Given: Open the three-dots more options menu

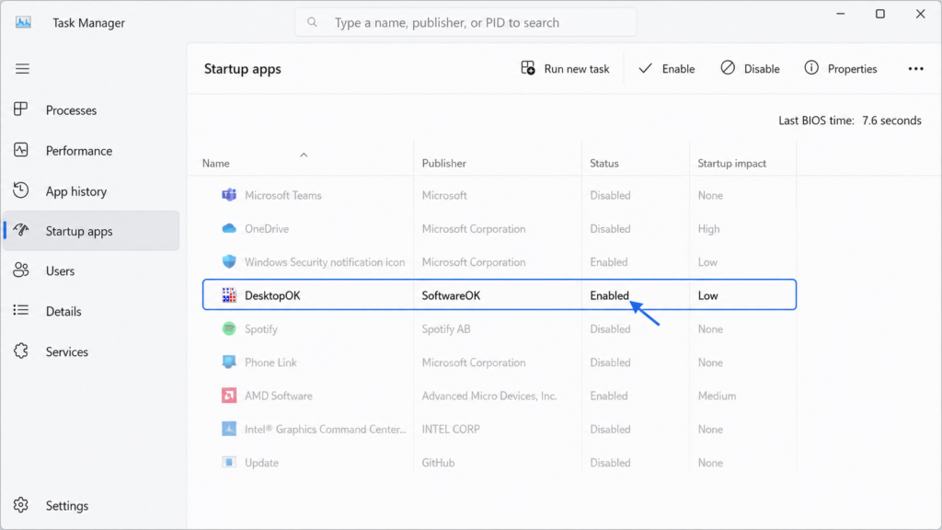Looking at the screenshot, I should pos(915,68).
